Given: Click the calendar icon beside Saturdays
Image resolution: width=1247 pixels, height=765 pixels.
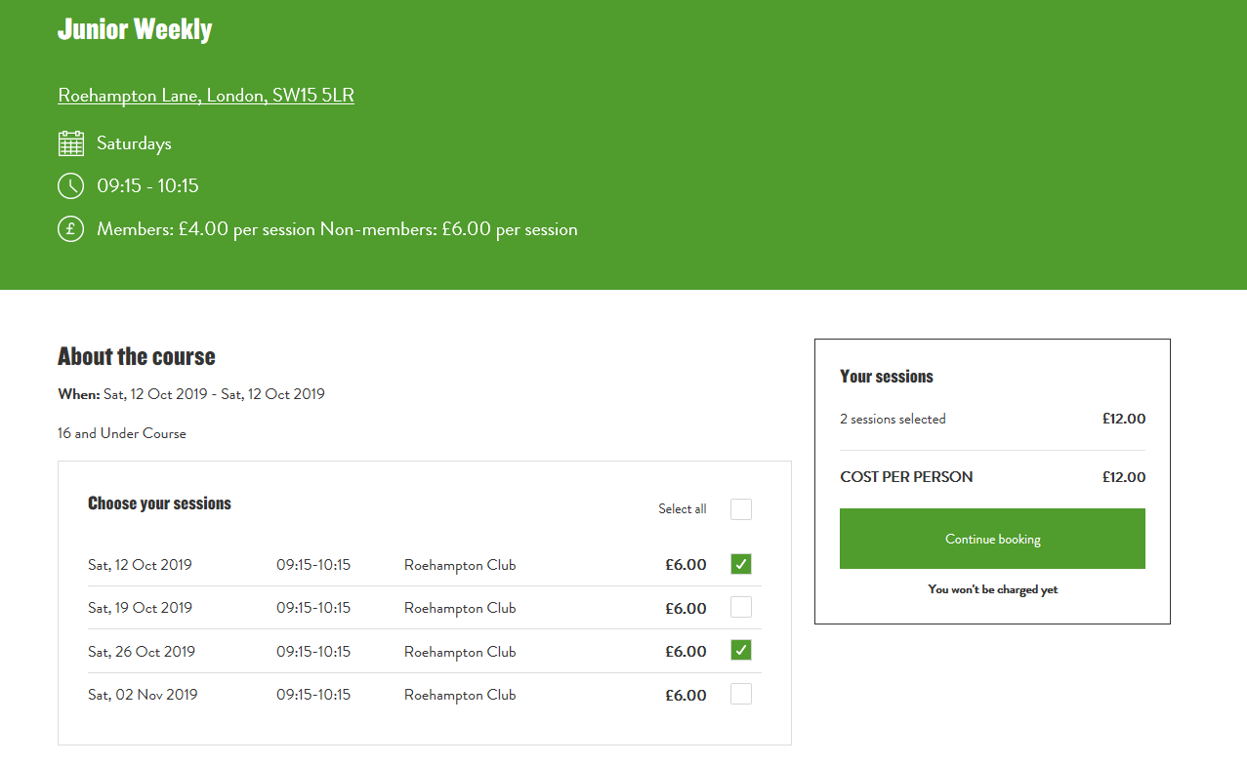Looking at the screenshot, I should tap(71, 143).
